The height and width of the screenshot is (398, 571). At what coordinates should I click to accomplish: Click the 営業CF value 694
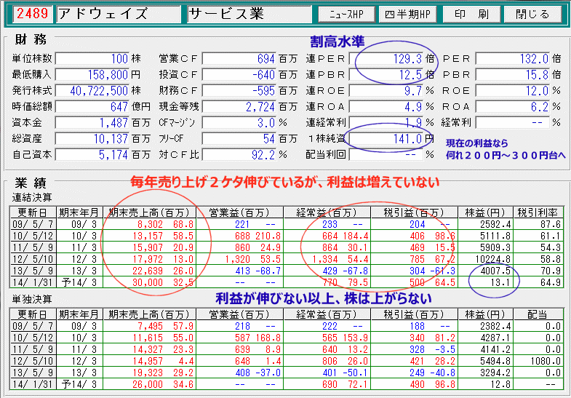pyautogui.click(x=239, y=59)
